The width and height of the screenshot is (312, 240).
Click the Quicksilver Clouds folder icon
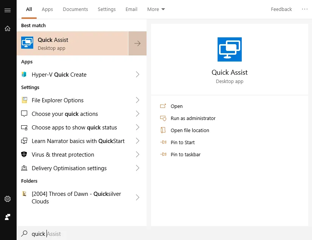[x=24, y=194]
